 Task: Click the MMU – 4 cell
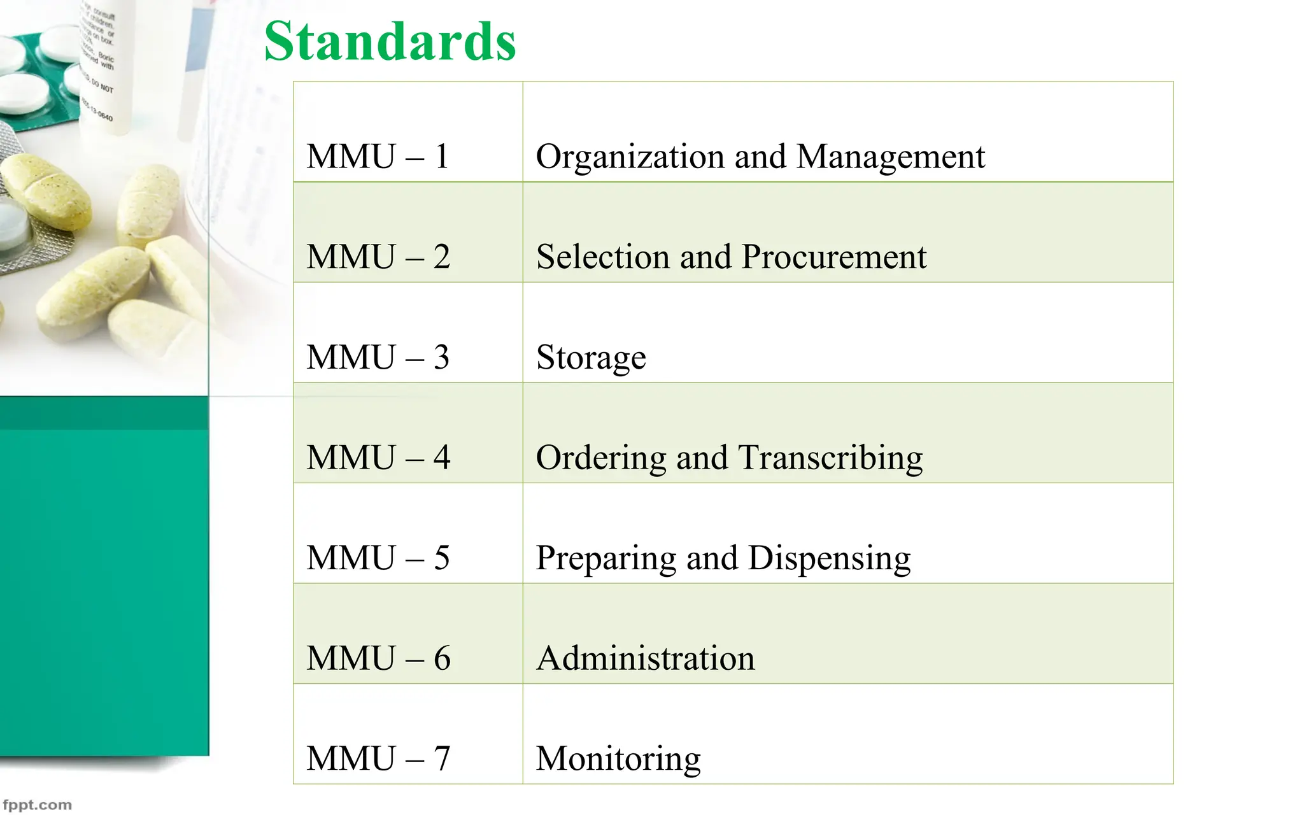(408, 433)
